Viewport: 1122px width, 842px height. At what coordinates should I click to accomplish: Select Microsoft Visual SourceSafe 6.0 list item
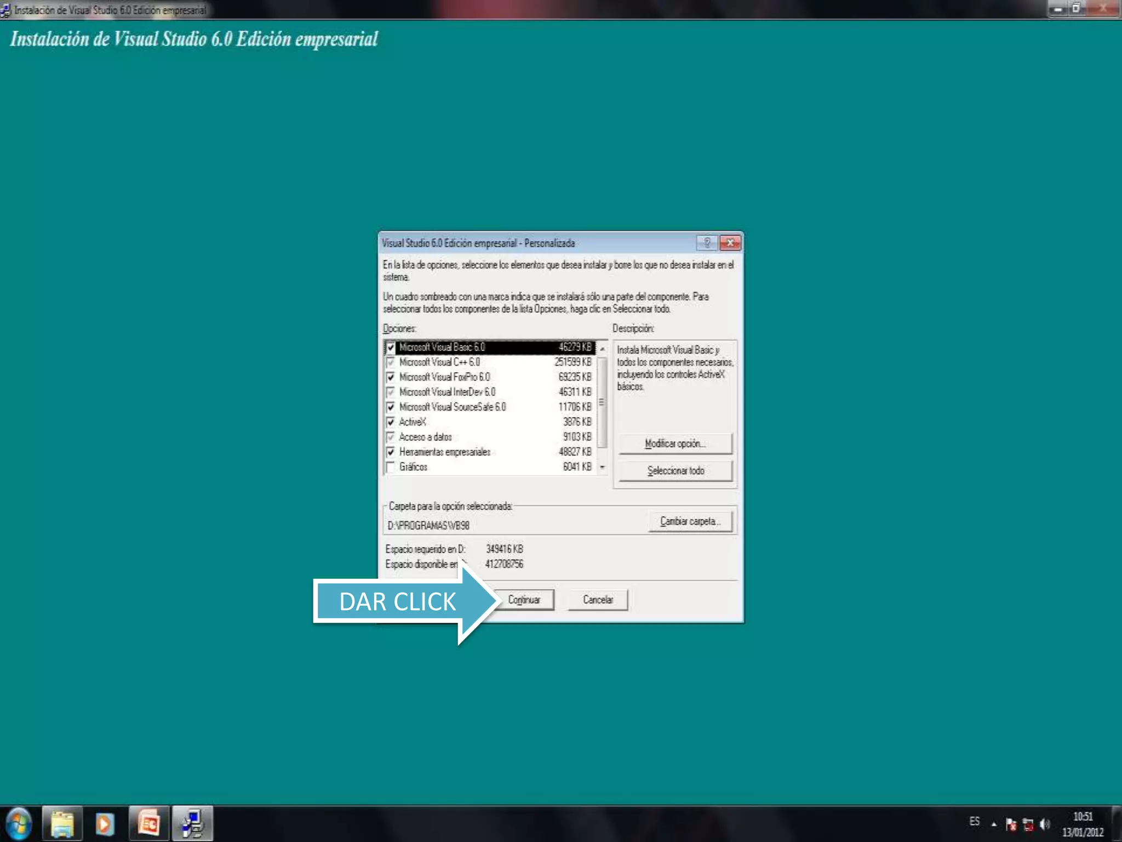pyautogui.click(x=452, y=407)
